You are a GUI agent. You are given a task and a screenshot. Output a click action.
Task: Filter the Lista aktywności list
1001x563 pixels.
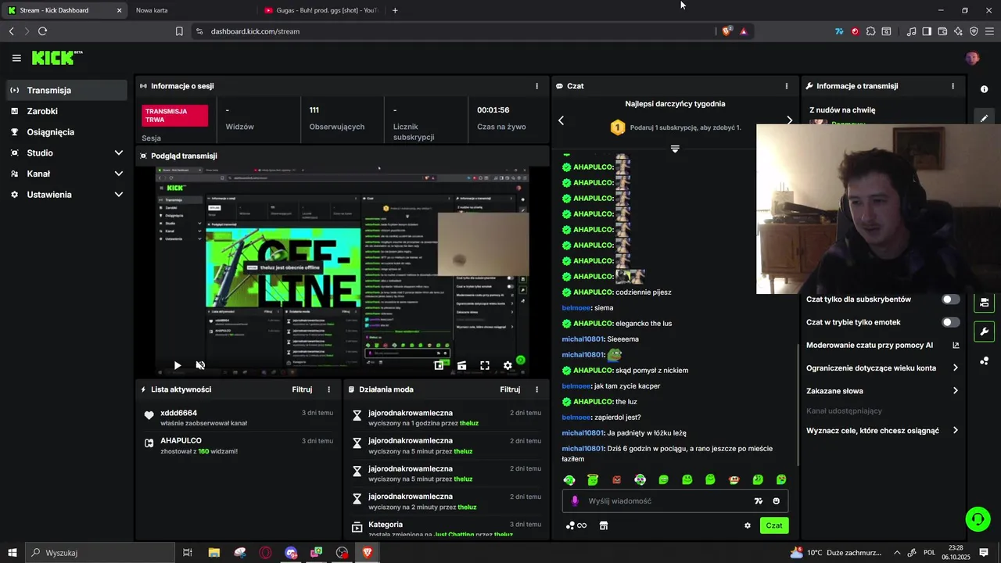(302, 389)
